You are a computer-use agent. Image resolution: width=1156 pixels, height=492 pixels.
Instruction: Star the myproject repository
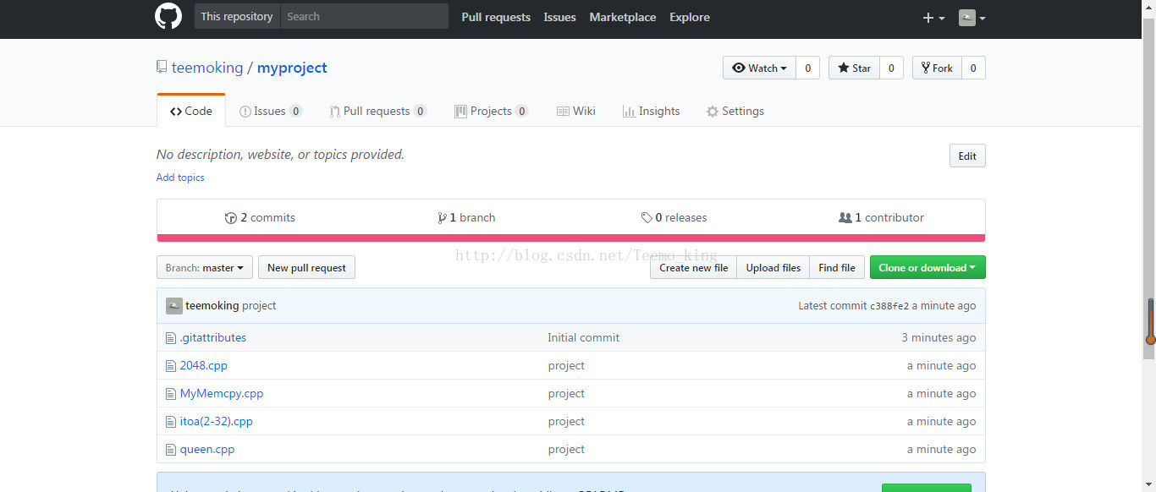(x=854, y=68)
